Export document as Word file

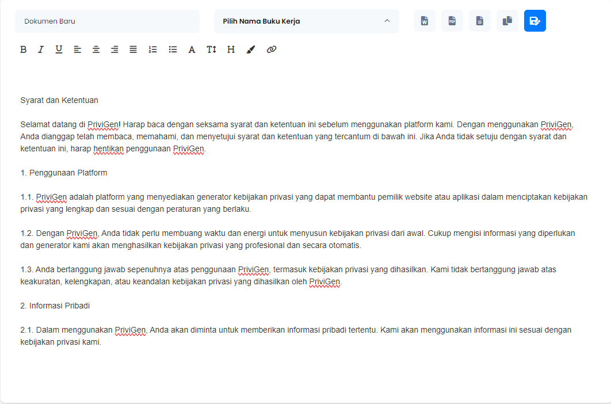[x=425, y=21]
